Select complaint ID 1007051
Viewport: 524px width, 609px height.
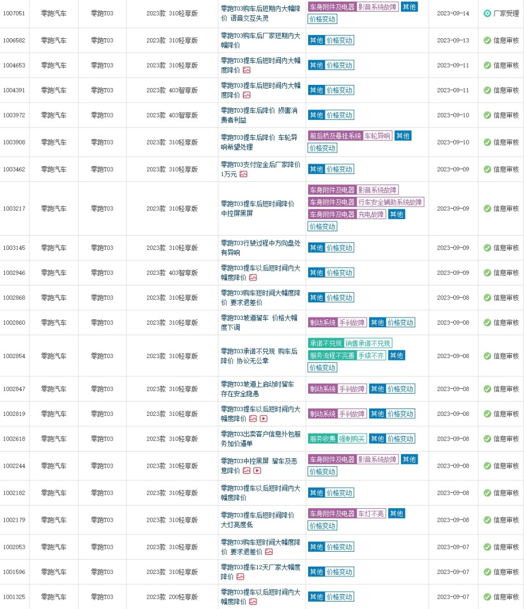14,14
